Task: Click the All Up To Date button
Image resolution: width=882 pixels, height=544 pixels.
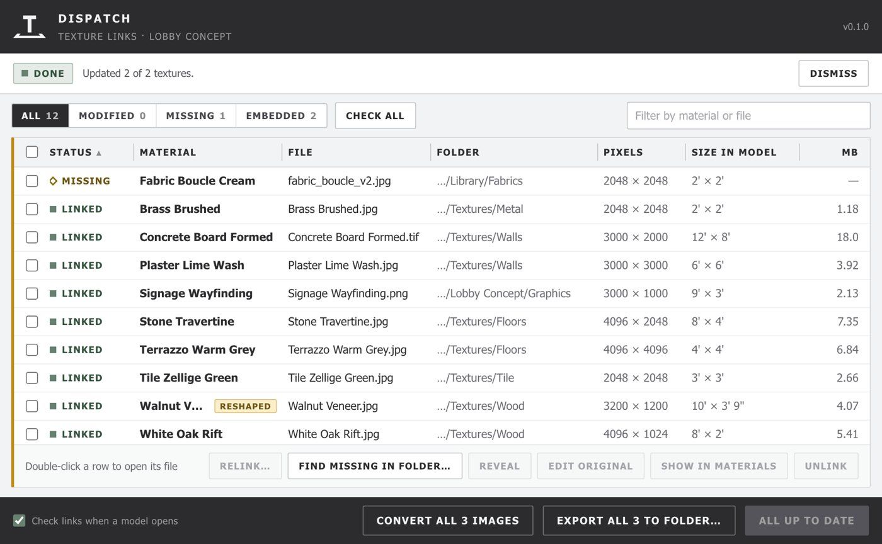Action: 807,521
